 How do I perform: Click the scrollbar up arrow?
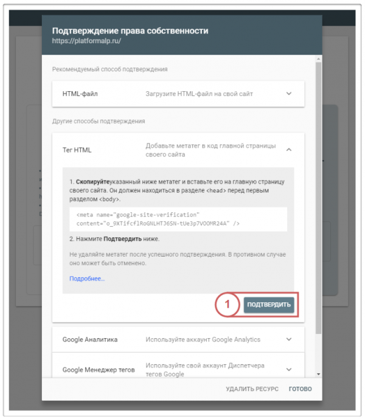tap(318, 58)
